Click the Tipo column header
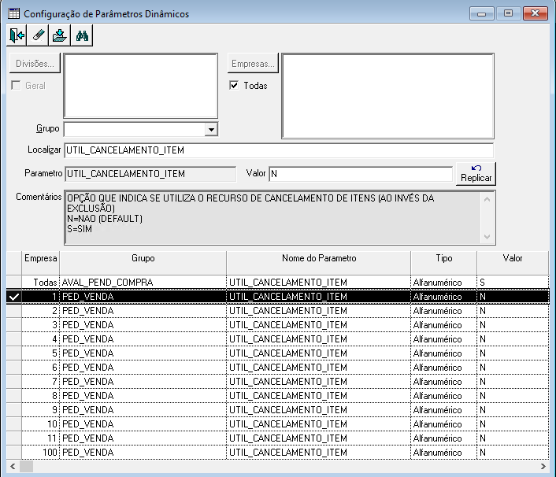This screenshot has height=477, width=556. (x=444, y=263)
